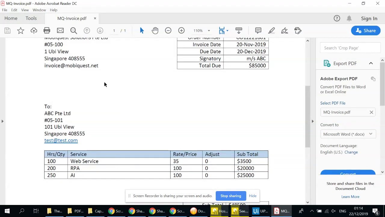Open notifications bell icon
Viewport: 385px width, 217px height.
coord(349,18)
